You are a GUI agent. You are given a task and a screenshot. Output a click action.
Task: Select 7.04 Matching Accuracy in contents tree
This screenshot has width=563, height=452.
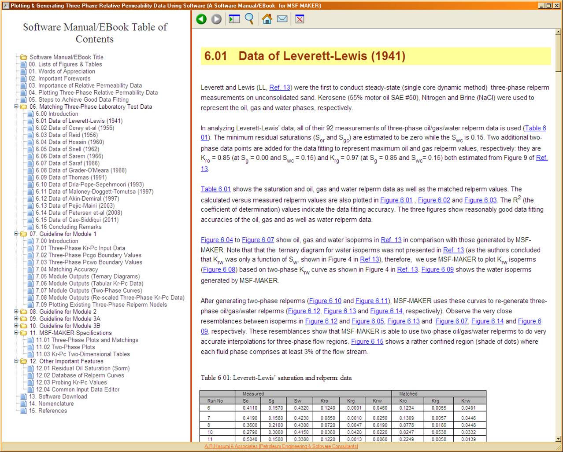tap(67, 269)
